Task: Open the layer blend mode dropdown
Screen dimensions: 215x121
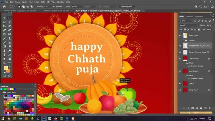Action: (x=188, y=25)
